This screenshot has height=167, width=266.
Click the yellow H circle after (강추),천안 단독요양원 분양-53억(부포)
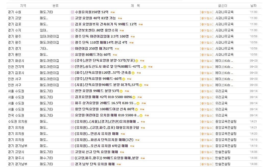pos(137,61)
